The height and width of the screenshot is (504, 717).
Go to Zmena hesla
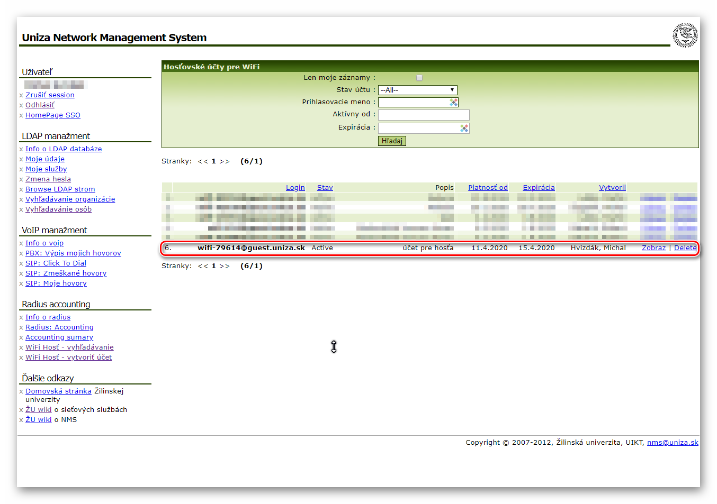click(48, 179)
